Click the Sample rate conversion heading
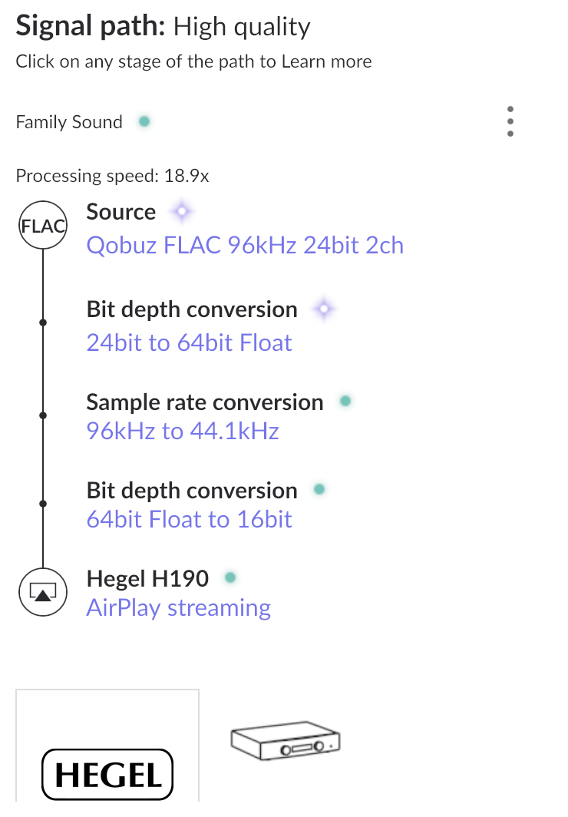 [205, 402]
